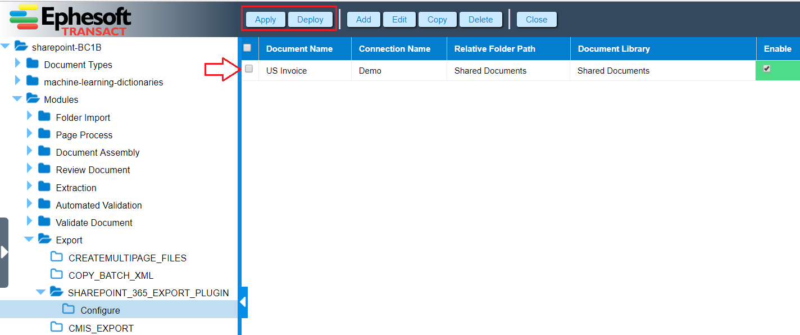Click the Demo connection name cell
This screenshot has height=335, width=800.
point(399,70)
